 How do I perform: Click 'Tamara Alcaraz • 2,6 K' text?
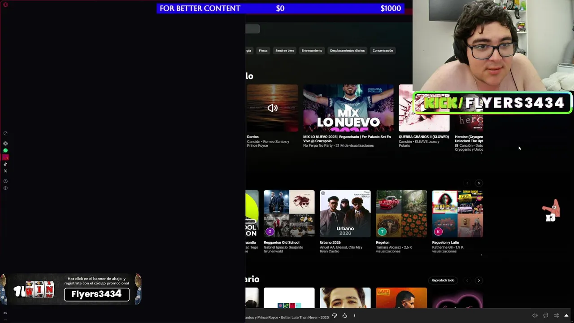tap(394, 249)
